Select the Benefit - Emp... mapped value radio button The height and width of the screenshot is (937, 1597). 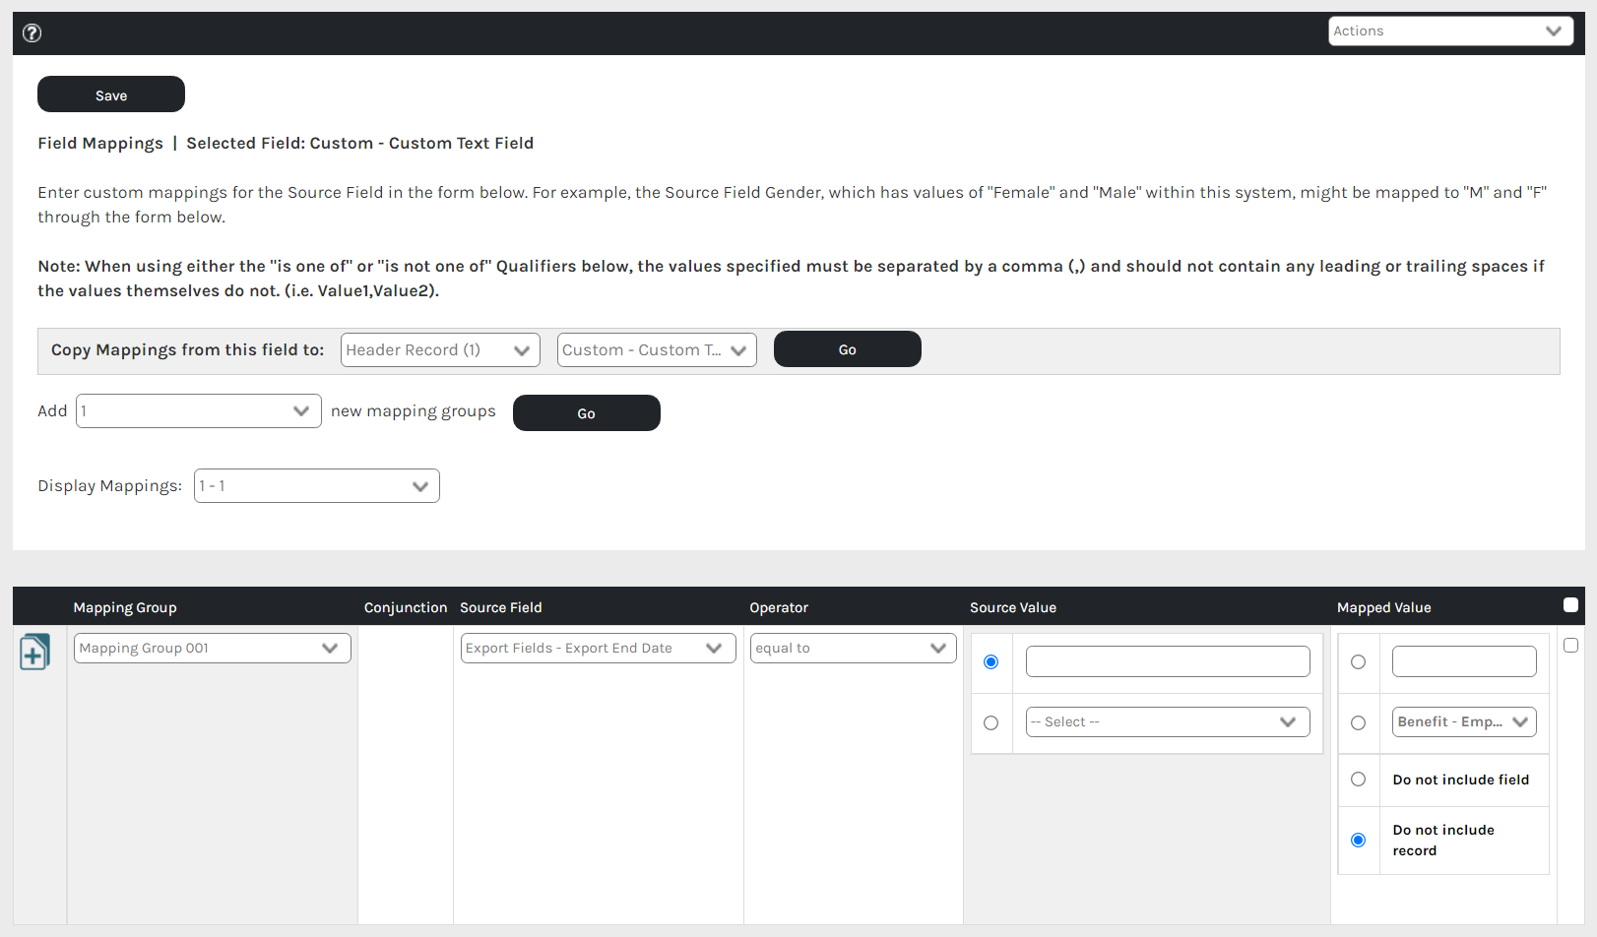click(x=1359, y=722)
